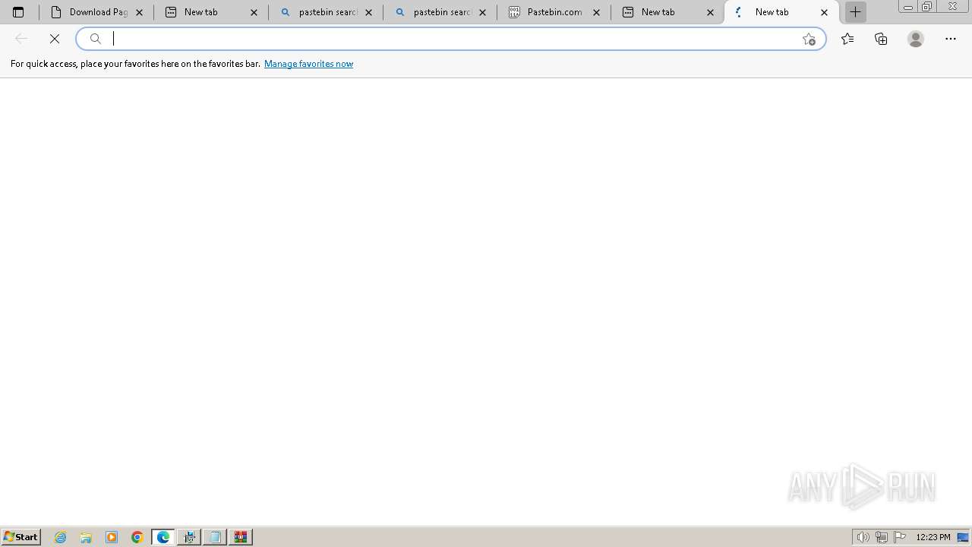Switch to the Pastebin.com tab
This screenshot has width=972, height=547.
554,12
